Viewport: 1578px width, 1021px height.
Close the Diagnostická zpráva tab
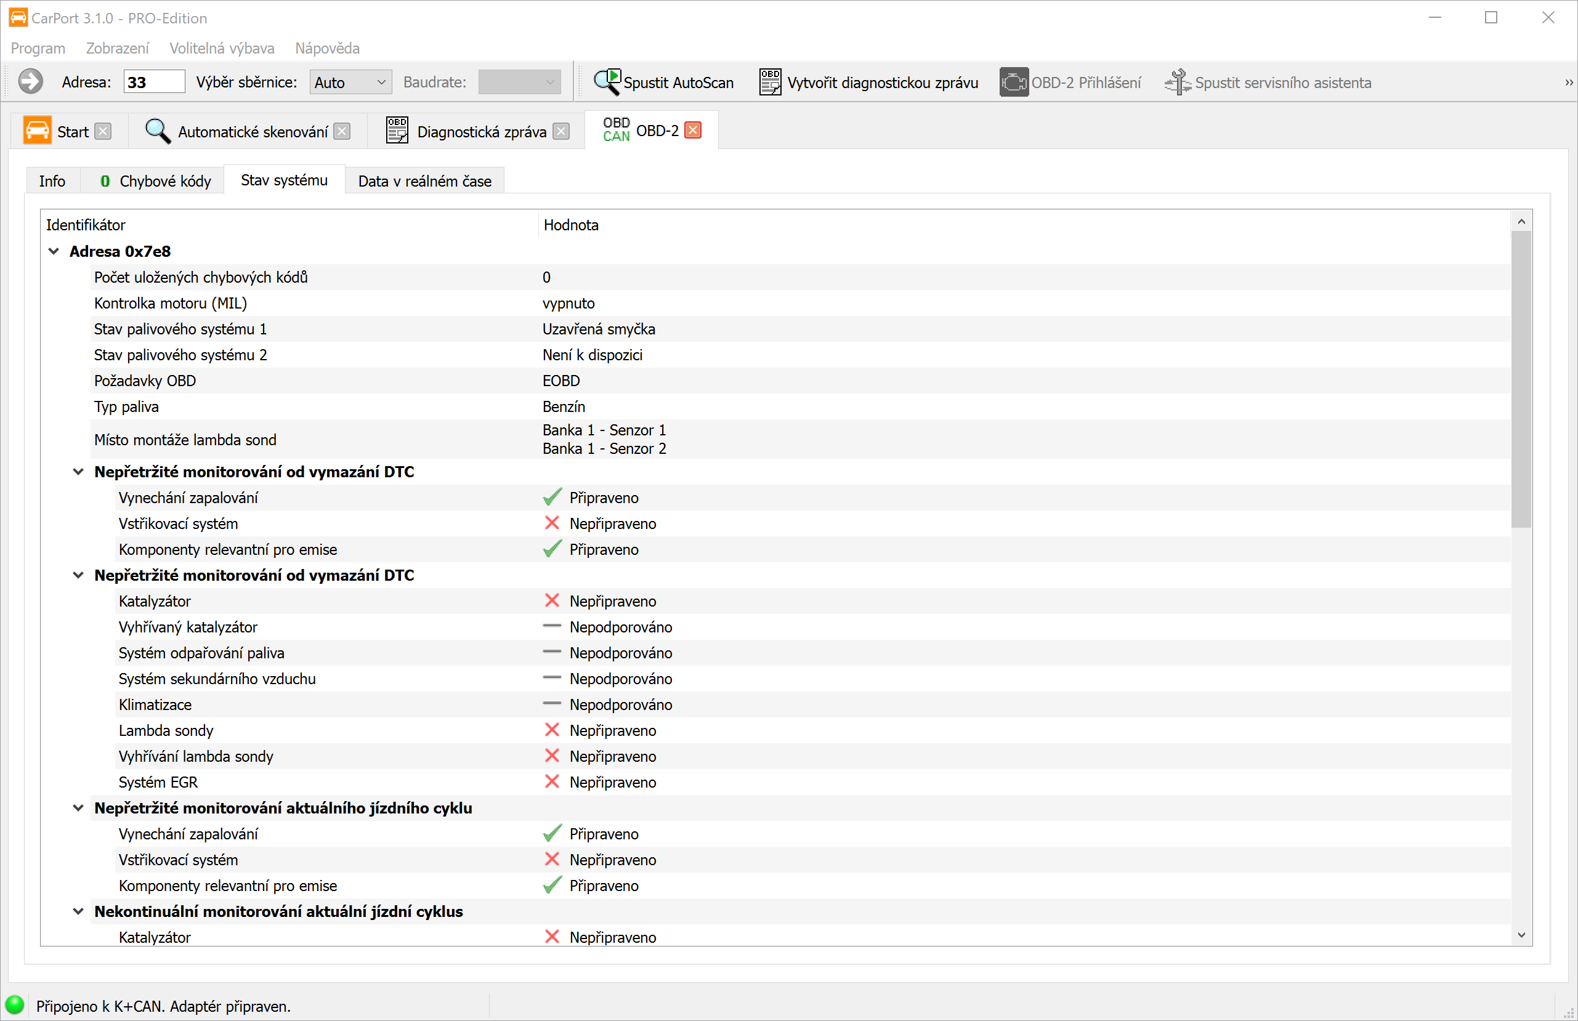point(561,131)
